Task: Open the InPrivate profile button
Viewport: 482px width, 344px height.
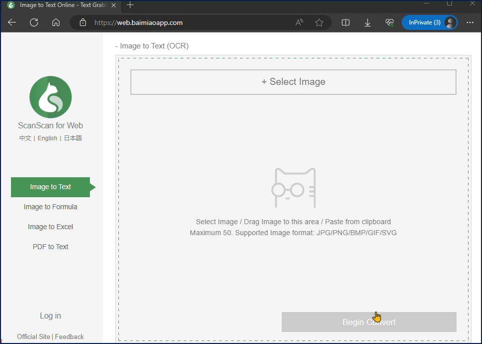Action: pyautogui.click(x=430, y=22)
